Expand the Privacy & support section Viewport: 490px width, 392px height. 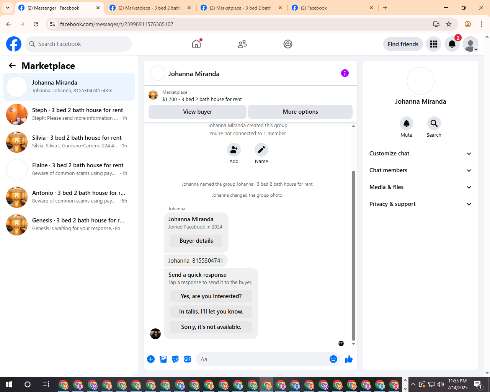pyautogui.click(x=420, y=204)
